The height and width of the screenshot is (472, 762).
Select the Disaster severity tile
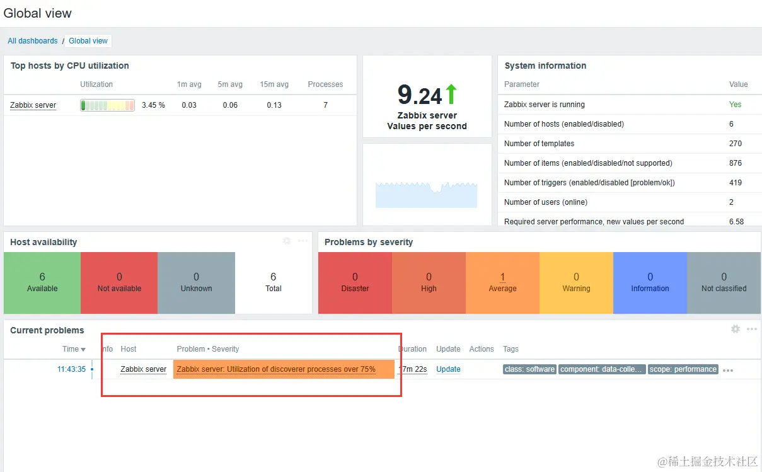pos(355,283)
